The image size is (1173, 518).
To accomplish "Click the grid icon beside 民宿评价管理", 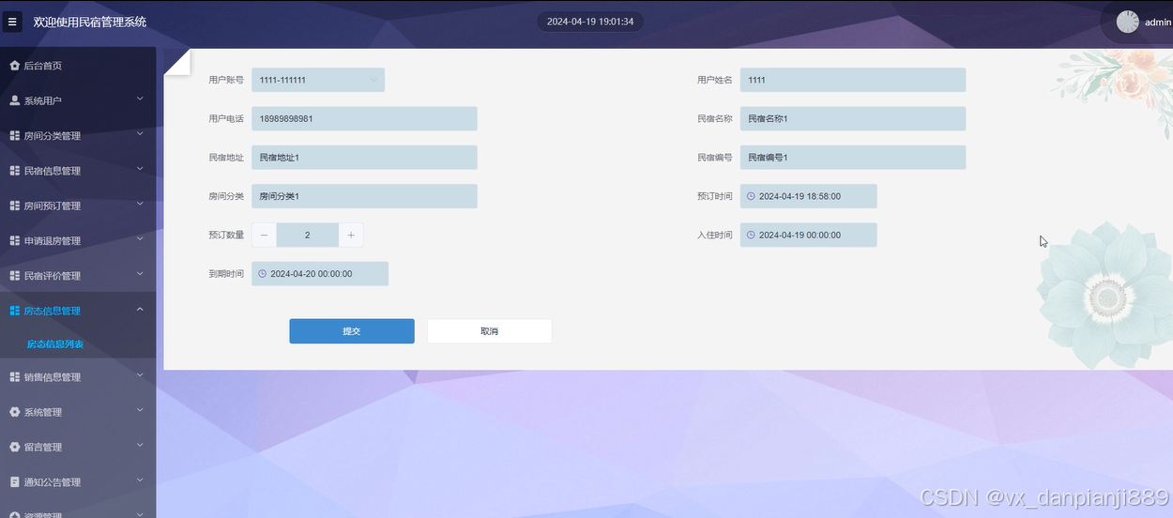I will click(14, 276).
